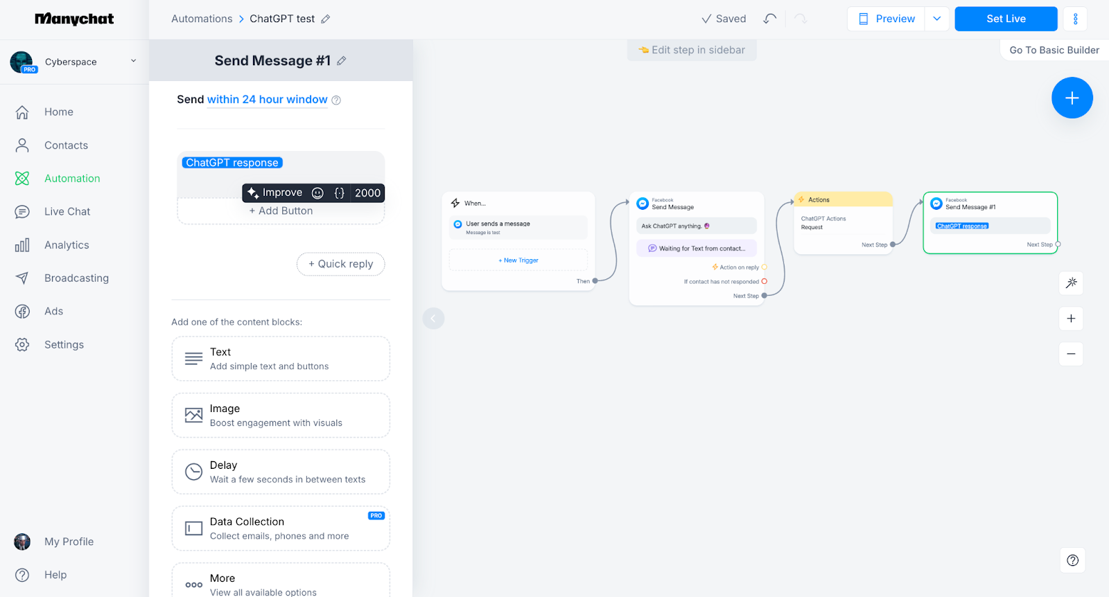
Task: Click the blue plus add step button
Action: pos(1072,98)
